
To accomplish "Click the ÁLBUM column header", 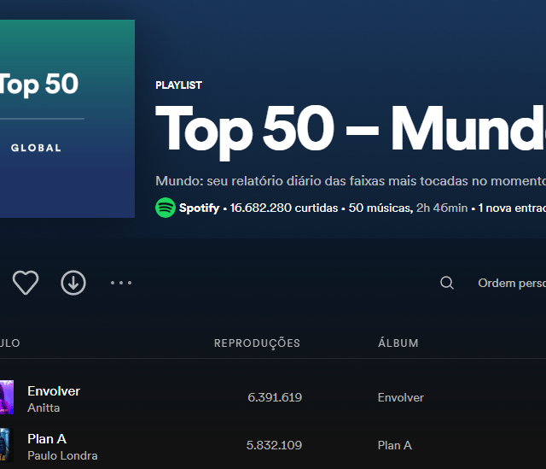I will (398, 343).
